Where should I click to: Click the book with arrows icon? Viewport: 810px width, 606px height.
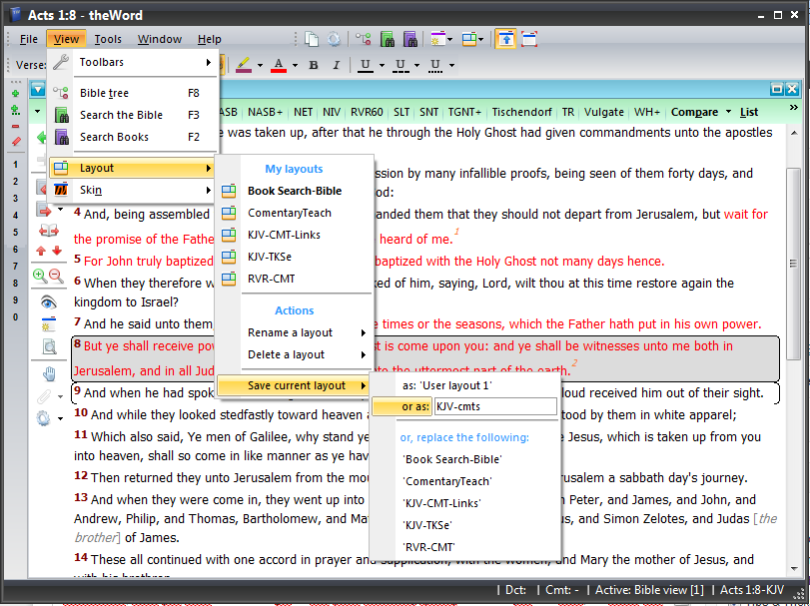point(49,231)
